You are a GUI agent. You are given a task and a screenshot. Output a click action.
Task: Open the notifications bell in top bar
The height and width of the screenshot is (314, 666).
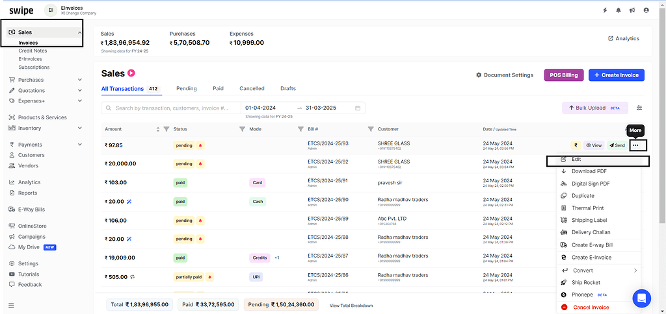click(619, 10)
